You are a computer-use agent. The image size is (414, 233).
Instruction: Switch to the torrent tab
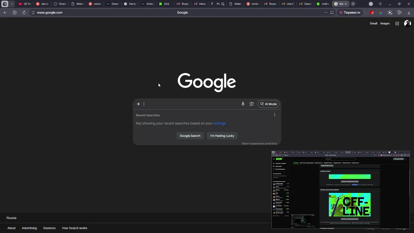252,4
